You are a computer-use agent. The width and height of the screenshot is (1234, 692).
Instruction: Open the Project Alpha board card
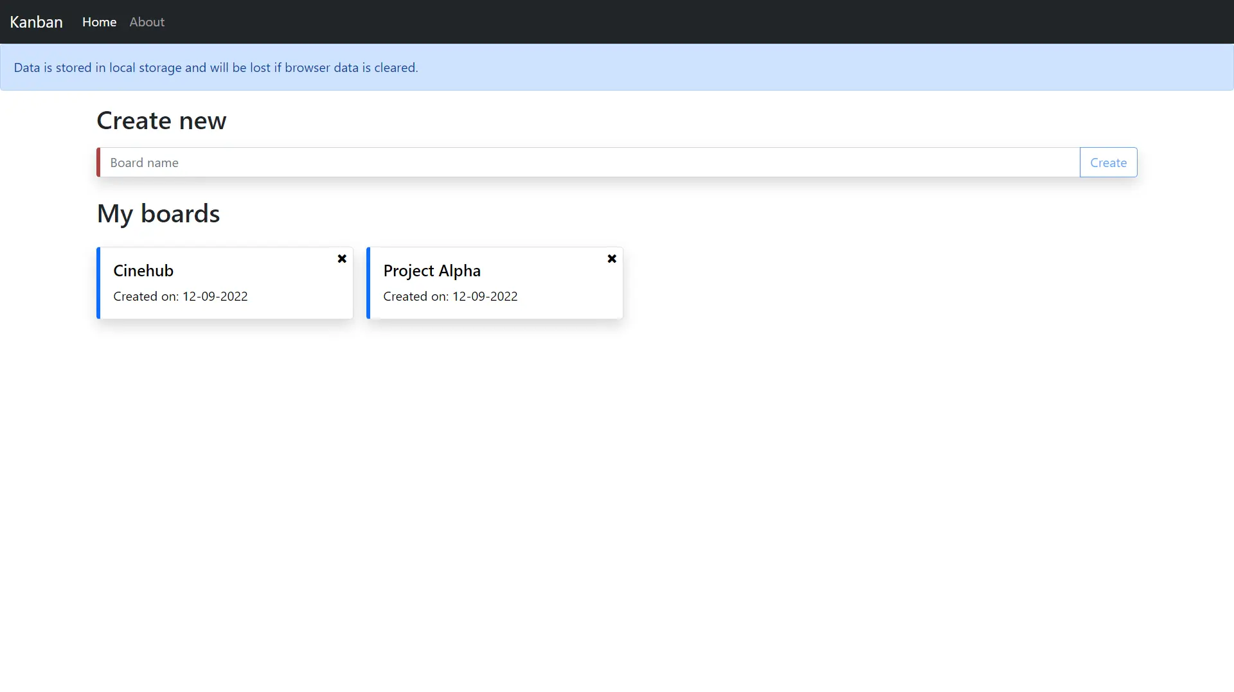click(x=495, y=283)
